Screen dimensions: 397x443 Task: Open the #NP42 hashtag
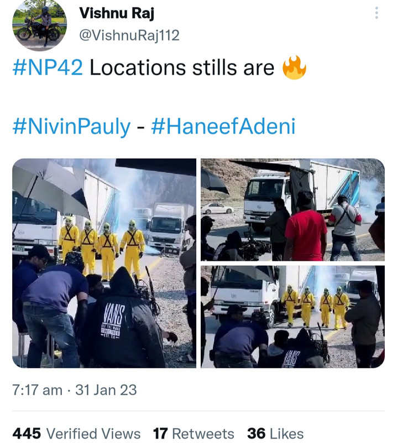click(48, 68)
